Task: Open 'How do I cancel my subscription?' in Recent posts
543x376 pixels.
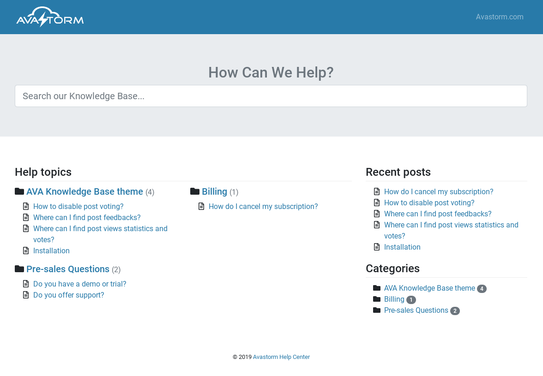Action: [439, 191]
